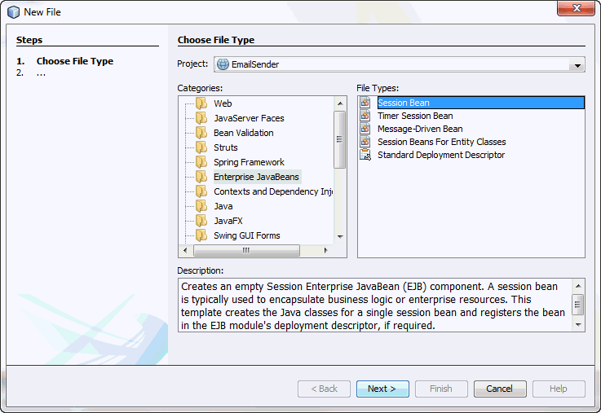
Task: Click the disabled Back button
Action: 324,389
